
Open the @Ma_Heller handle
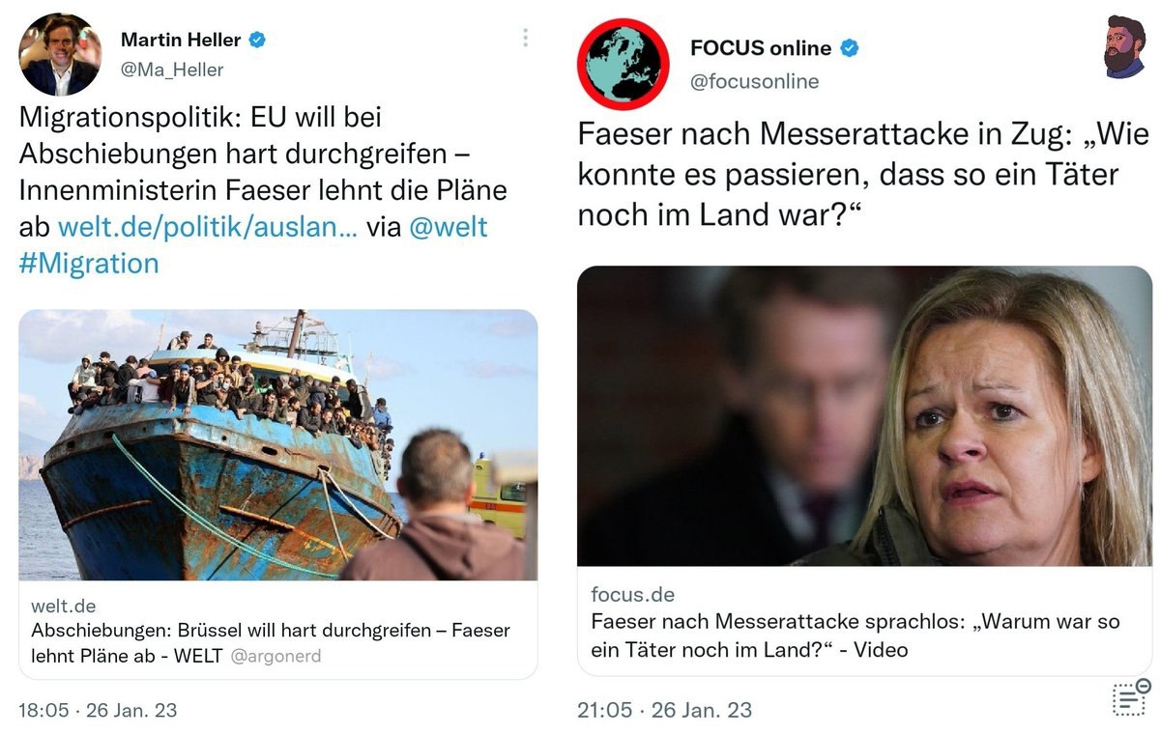(x=172, y=70)
